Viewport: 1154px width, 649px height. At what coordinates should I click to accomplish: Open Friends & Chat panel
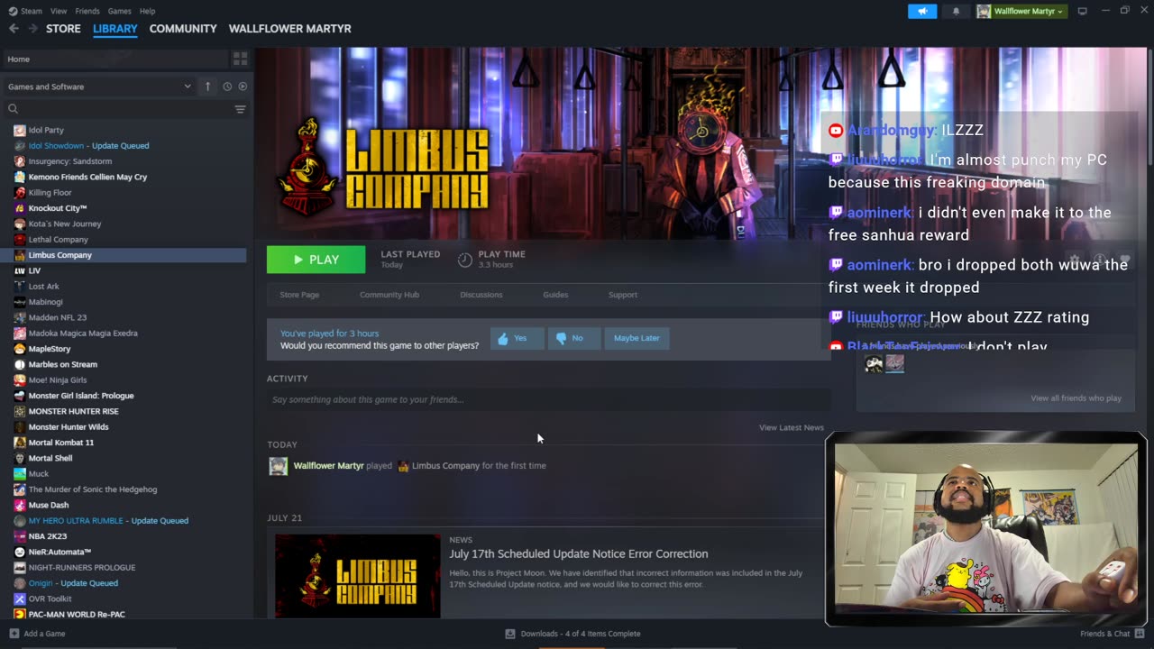pyautogui.click(x=1112, y=634)
